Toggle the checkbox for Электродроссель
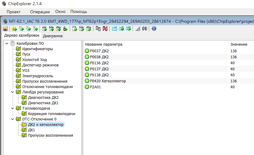 [x=18, y=76]
